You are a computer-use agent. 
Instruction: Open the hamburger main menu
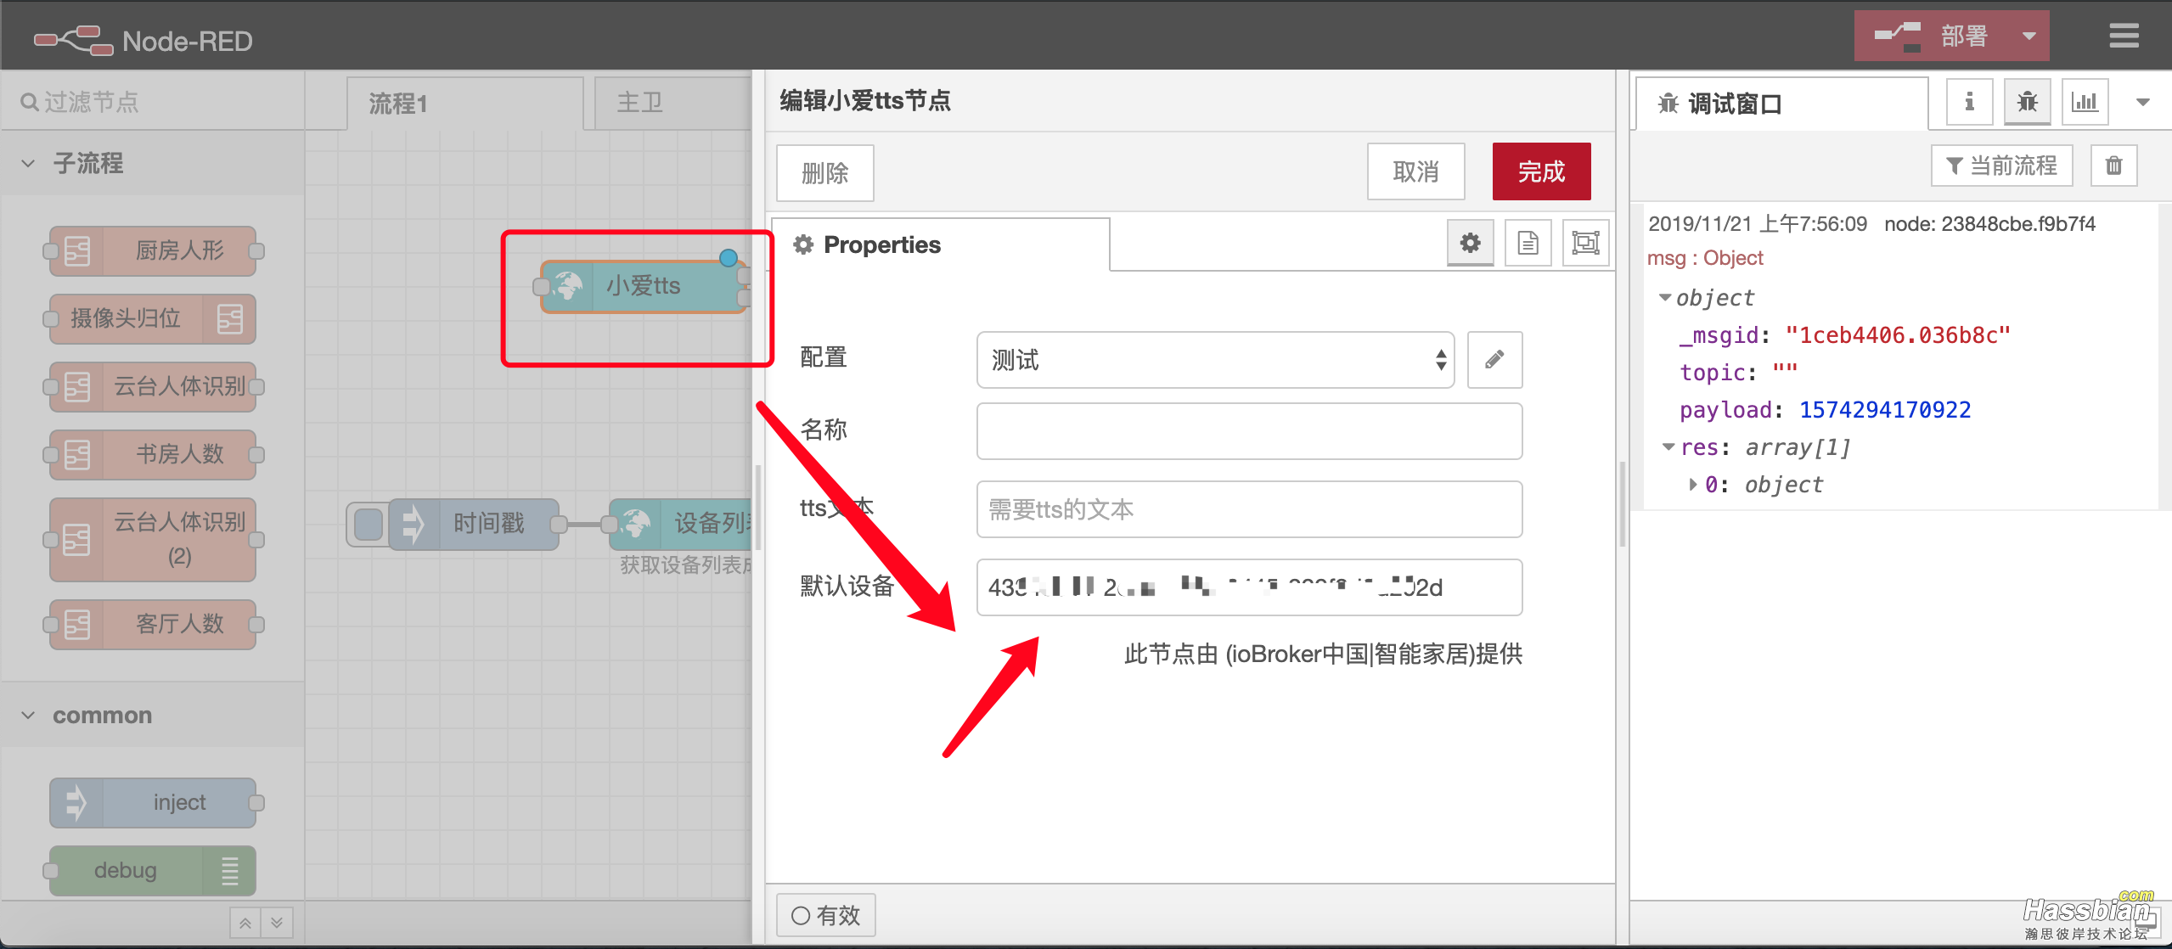[x=2123, y=36]
